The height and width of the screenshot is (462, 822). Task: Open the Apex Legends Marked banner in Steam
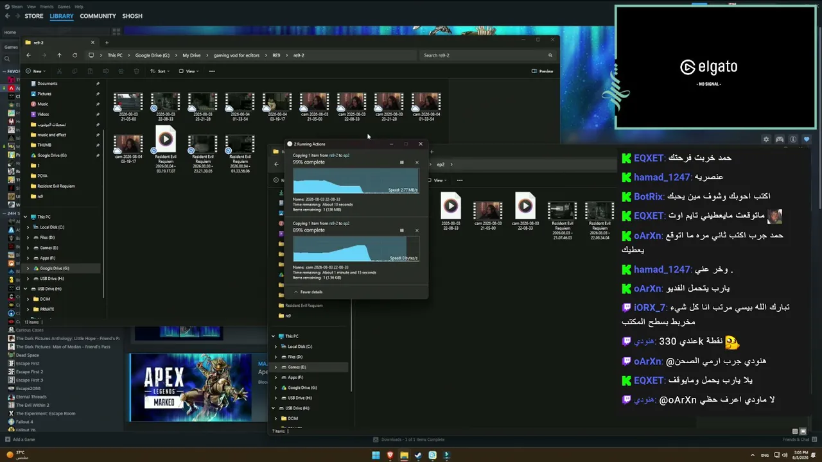(x=191, y=387)
